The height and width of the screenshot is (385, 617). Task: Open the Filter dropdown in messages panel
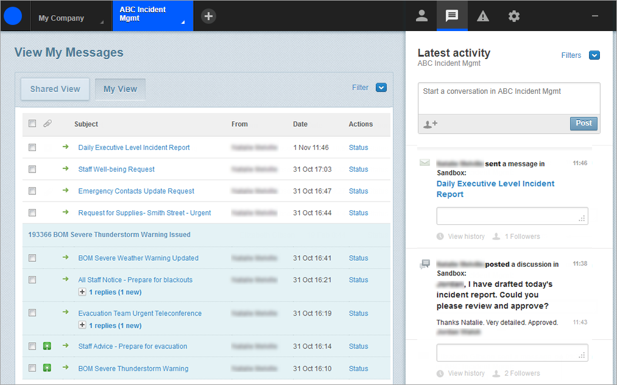[x=381, y=88]
